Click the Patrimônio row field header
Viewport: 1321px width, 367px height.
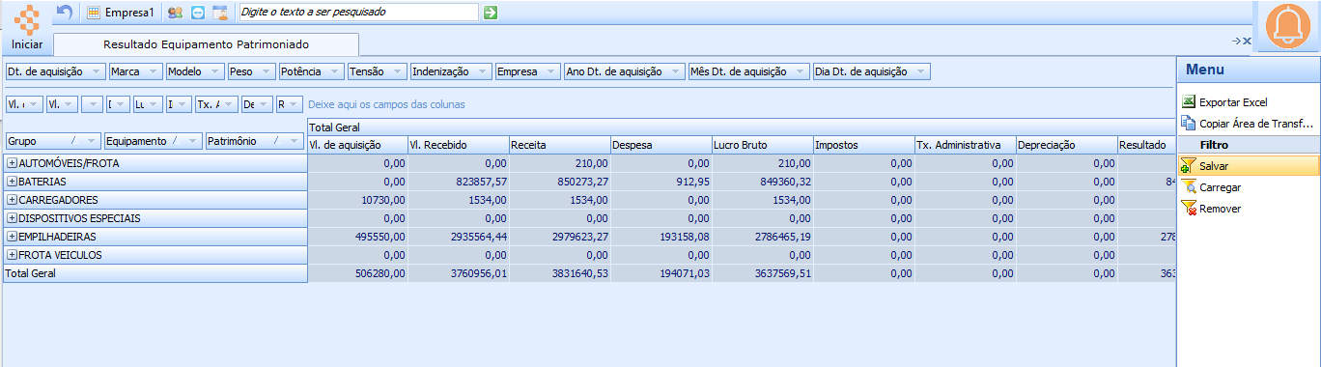[x=255, y=141]
